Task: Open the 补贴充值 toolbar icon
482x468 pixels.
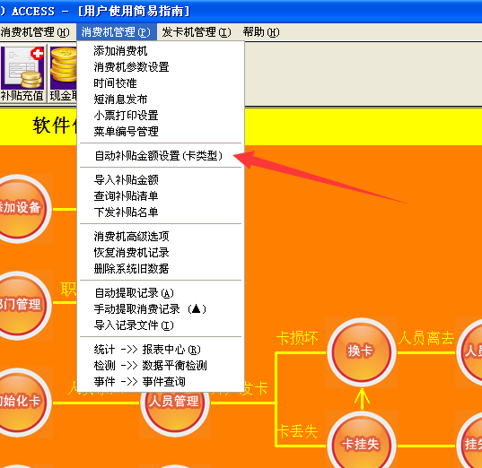Action: coord(22,74)
